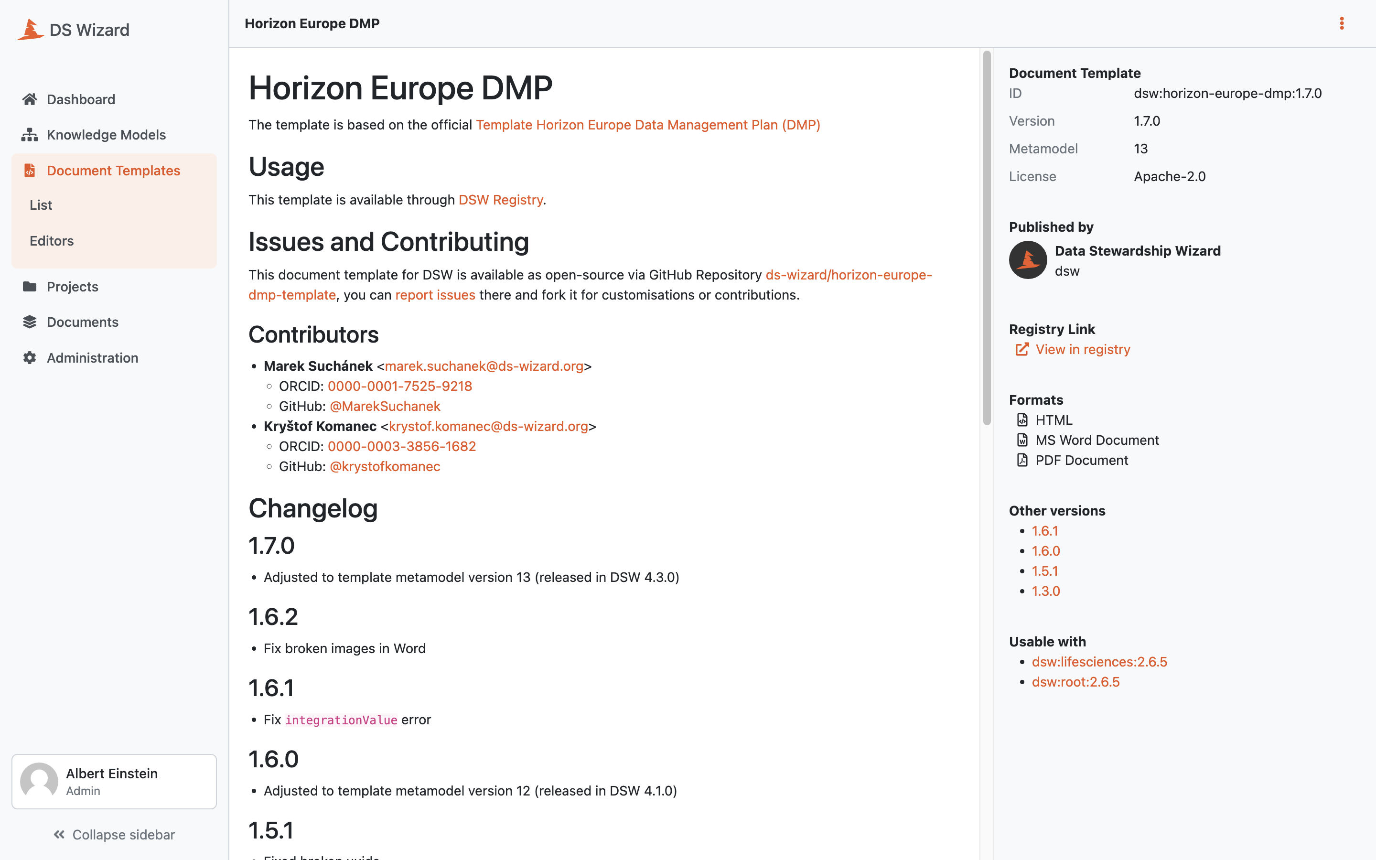The image size is (1376, 860).
Task: Click the template ID value dsw:horizon-europe-dmp:1.7.0
Action: (1227, 93)
